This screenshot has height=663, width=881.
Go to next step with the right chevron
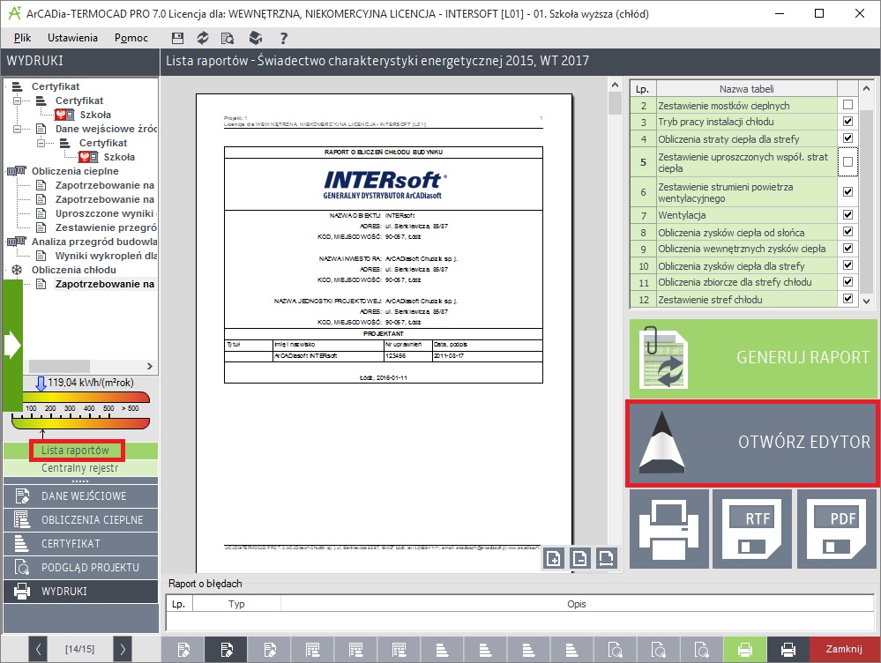[x=123, y=650]
